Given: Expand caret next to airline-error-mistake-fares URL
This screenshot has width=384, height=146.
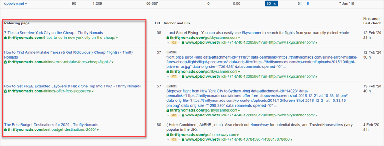Looking at the screenshot, I should click(113, 62).
